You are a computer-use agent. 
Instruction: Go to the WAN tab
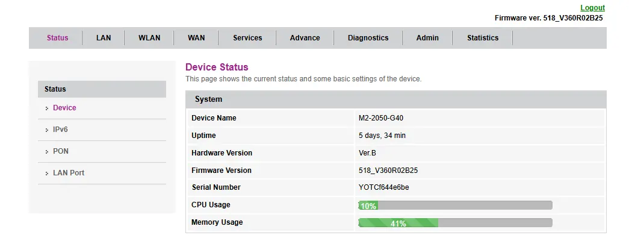click(x=196, y=38)
